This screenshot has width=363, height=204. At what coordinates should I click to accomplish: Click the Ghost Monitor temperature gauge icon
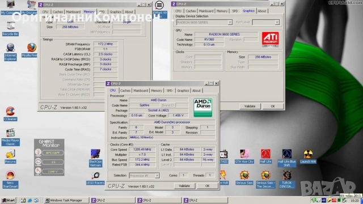38,152
